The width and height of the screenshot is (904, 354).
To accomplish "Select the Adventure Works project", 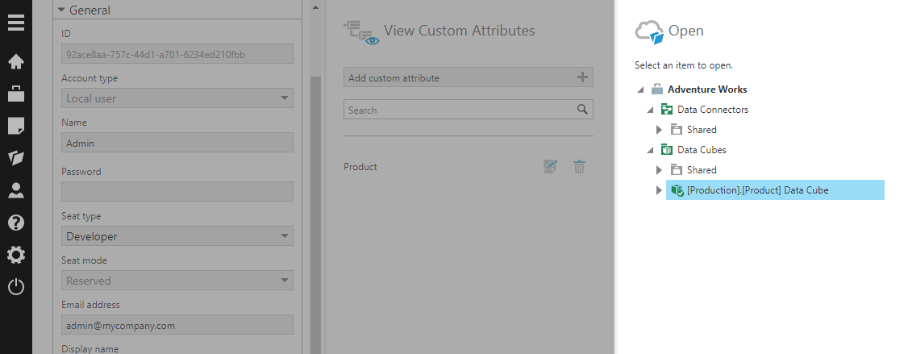I will pyautogui.click(x=707, y=90).
